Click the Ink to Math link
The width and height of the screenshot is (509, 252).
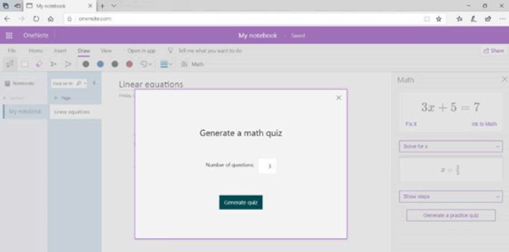(483, 124)
